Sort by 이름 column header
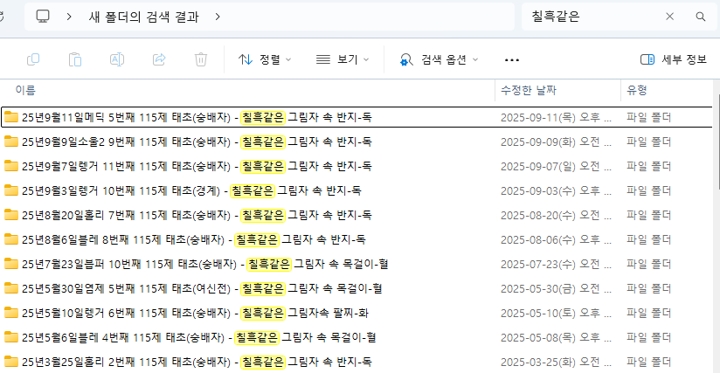This screenshot has width=720, height=373. [x=26, y=90]
